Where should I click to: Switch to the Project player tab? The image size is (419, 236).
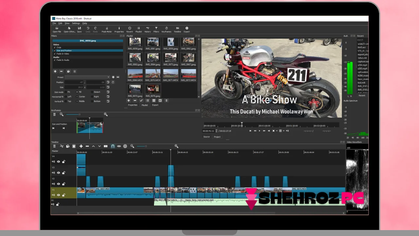217,137
